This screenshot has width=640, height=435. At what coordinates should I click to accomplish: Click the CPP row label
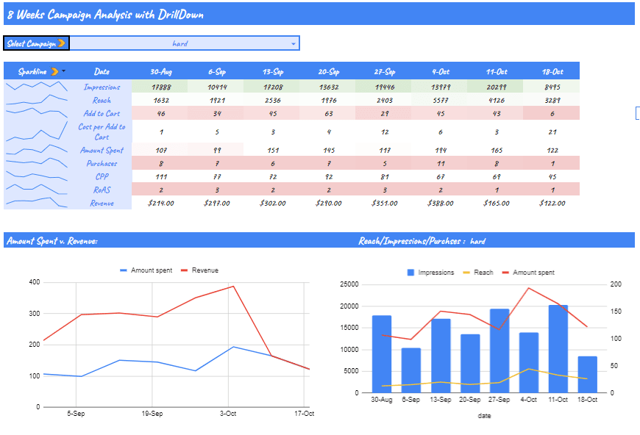click(x=102, y=176)
